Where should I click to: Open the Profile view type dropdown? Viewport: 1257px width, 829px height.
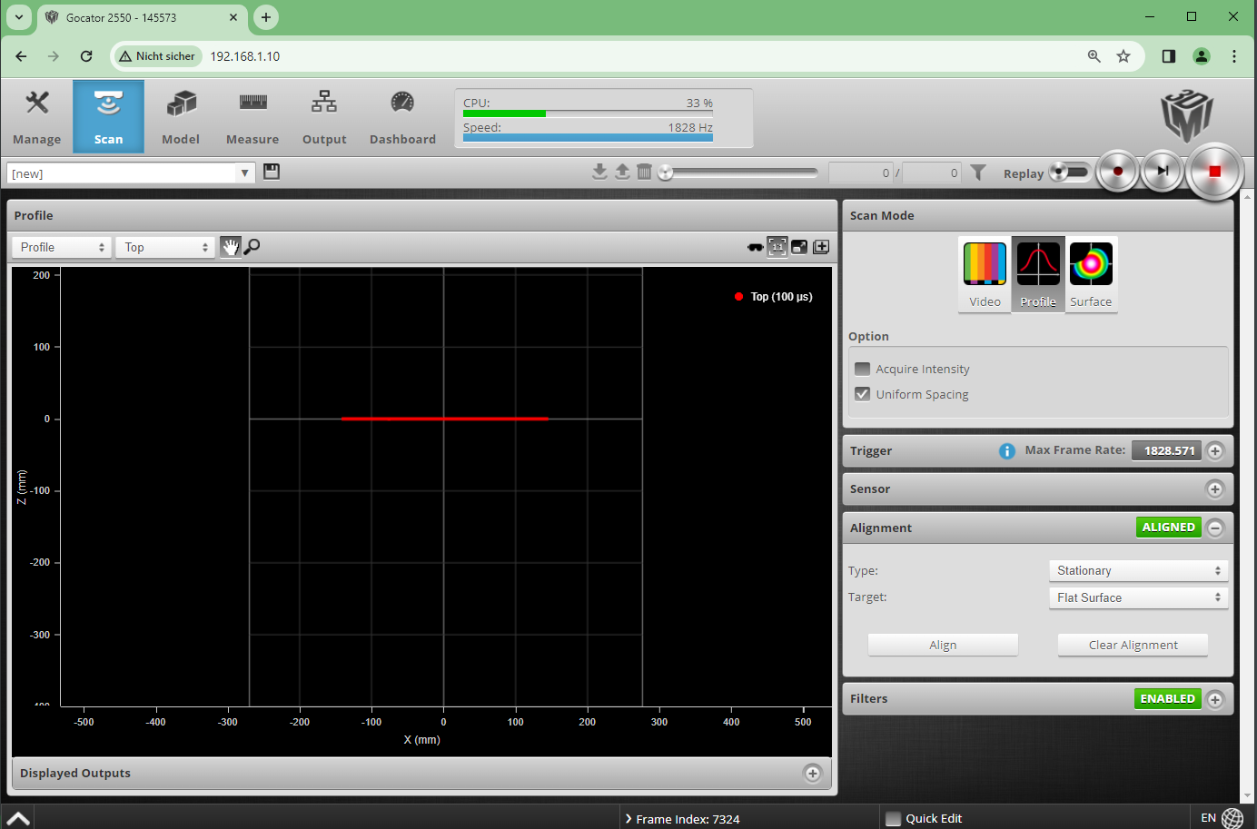pyautogui.click(x=62, y=247)
